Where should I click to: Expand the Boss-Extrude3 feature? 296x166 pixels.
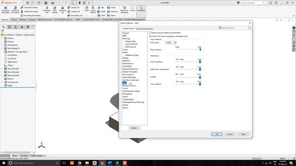pos(2,75)
